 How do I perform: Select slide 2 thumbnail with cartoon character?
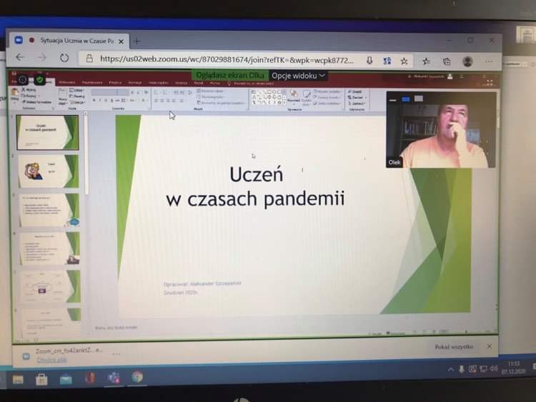(48, 171)
